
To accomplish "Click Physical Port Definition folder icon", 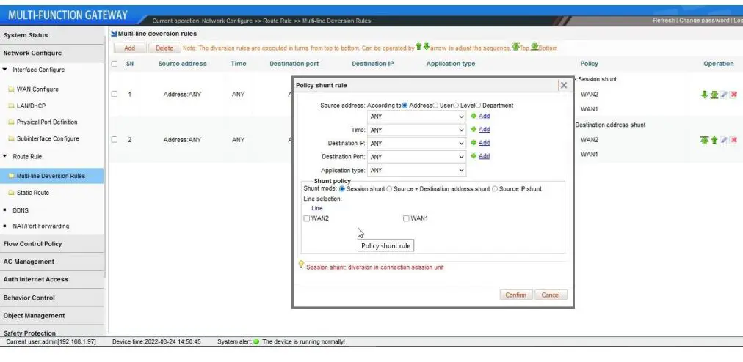I will point(11,122).
